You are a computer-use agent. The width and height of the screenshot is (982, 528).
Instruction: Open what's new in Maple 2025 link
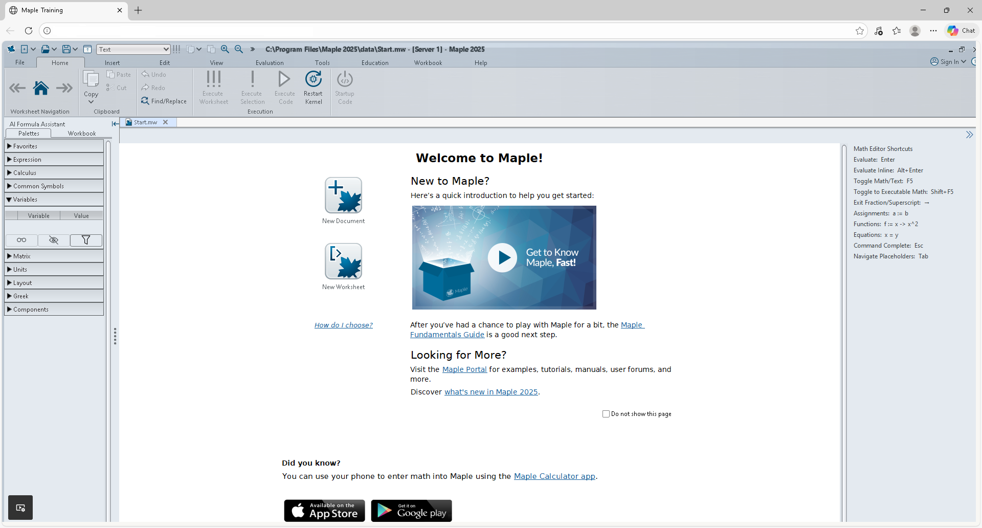pyautogui.click(x=491, y=392)
